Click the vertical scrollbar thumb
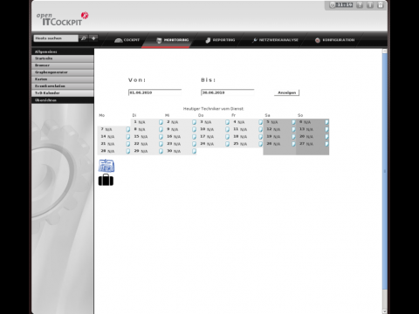 click(385, 172)
